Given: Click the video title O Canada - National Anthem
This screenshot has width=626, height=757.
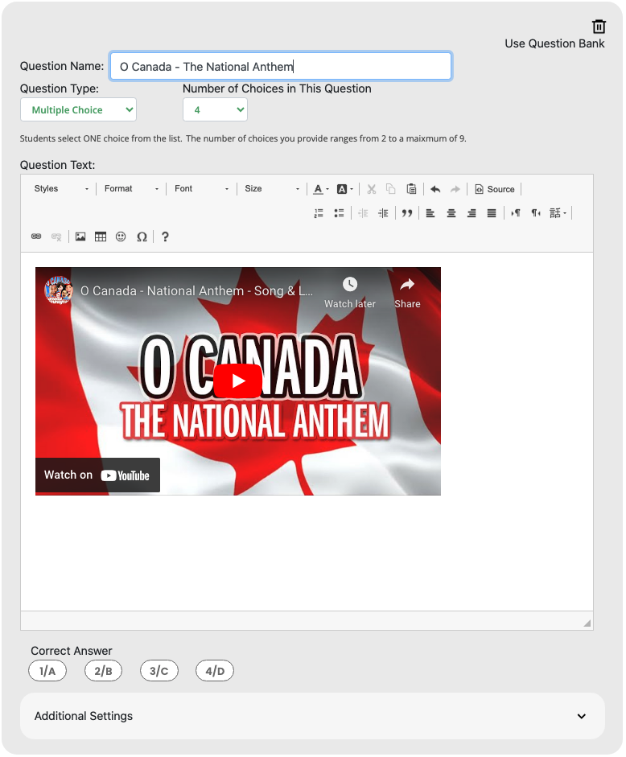Looking at the screenshot, I should coord(196,290).
